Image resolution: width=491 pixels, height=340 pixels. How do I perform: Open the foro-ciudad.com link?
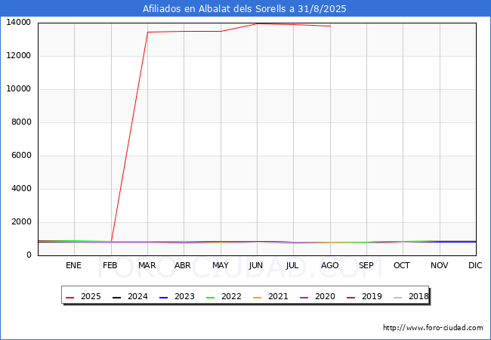click(x=433, y=328)
